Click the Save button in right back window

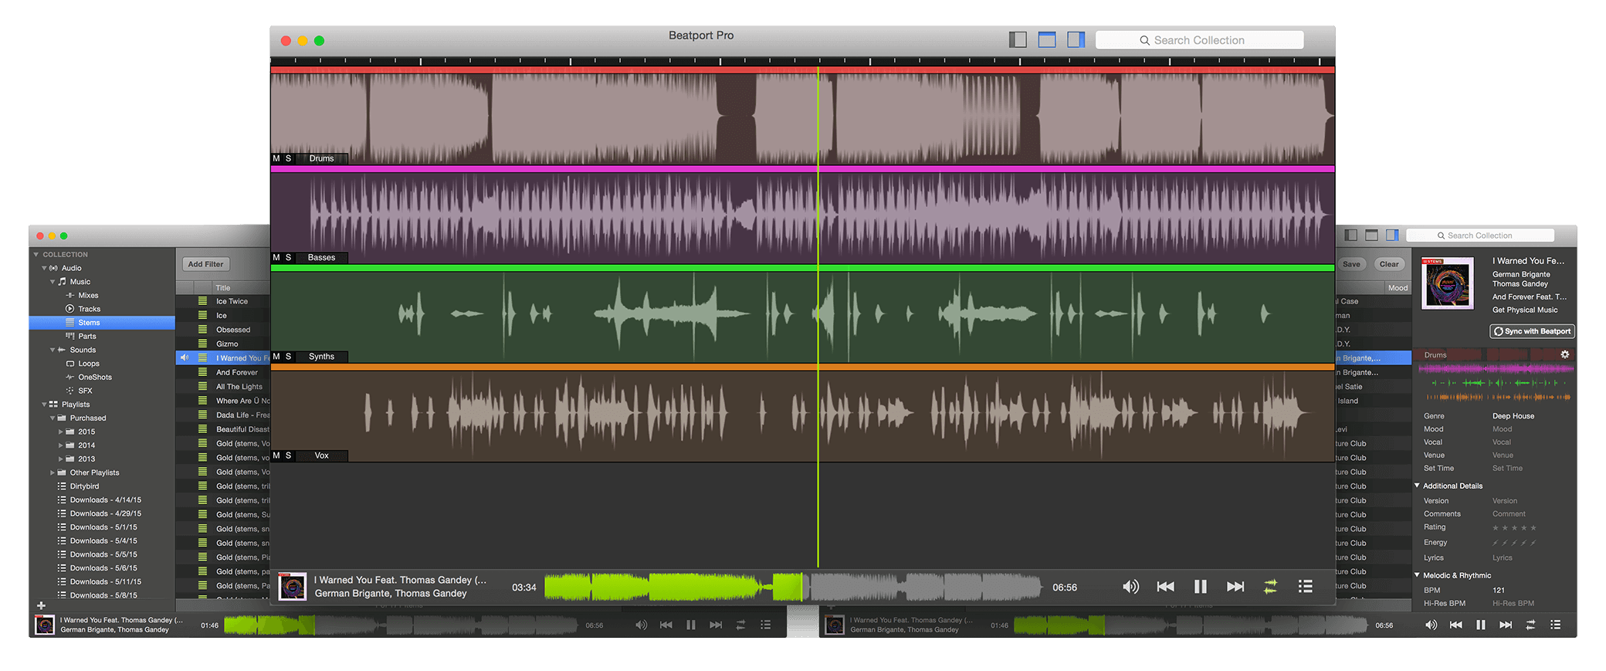(x=1351, y=264)
